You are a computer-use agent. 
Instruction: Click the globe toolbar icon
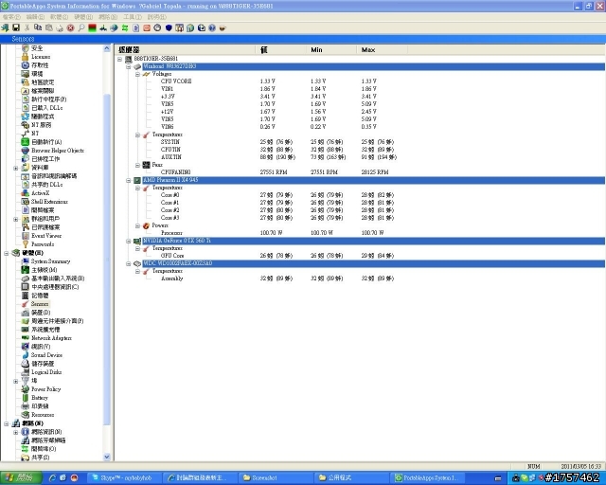[114, 27]
